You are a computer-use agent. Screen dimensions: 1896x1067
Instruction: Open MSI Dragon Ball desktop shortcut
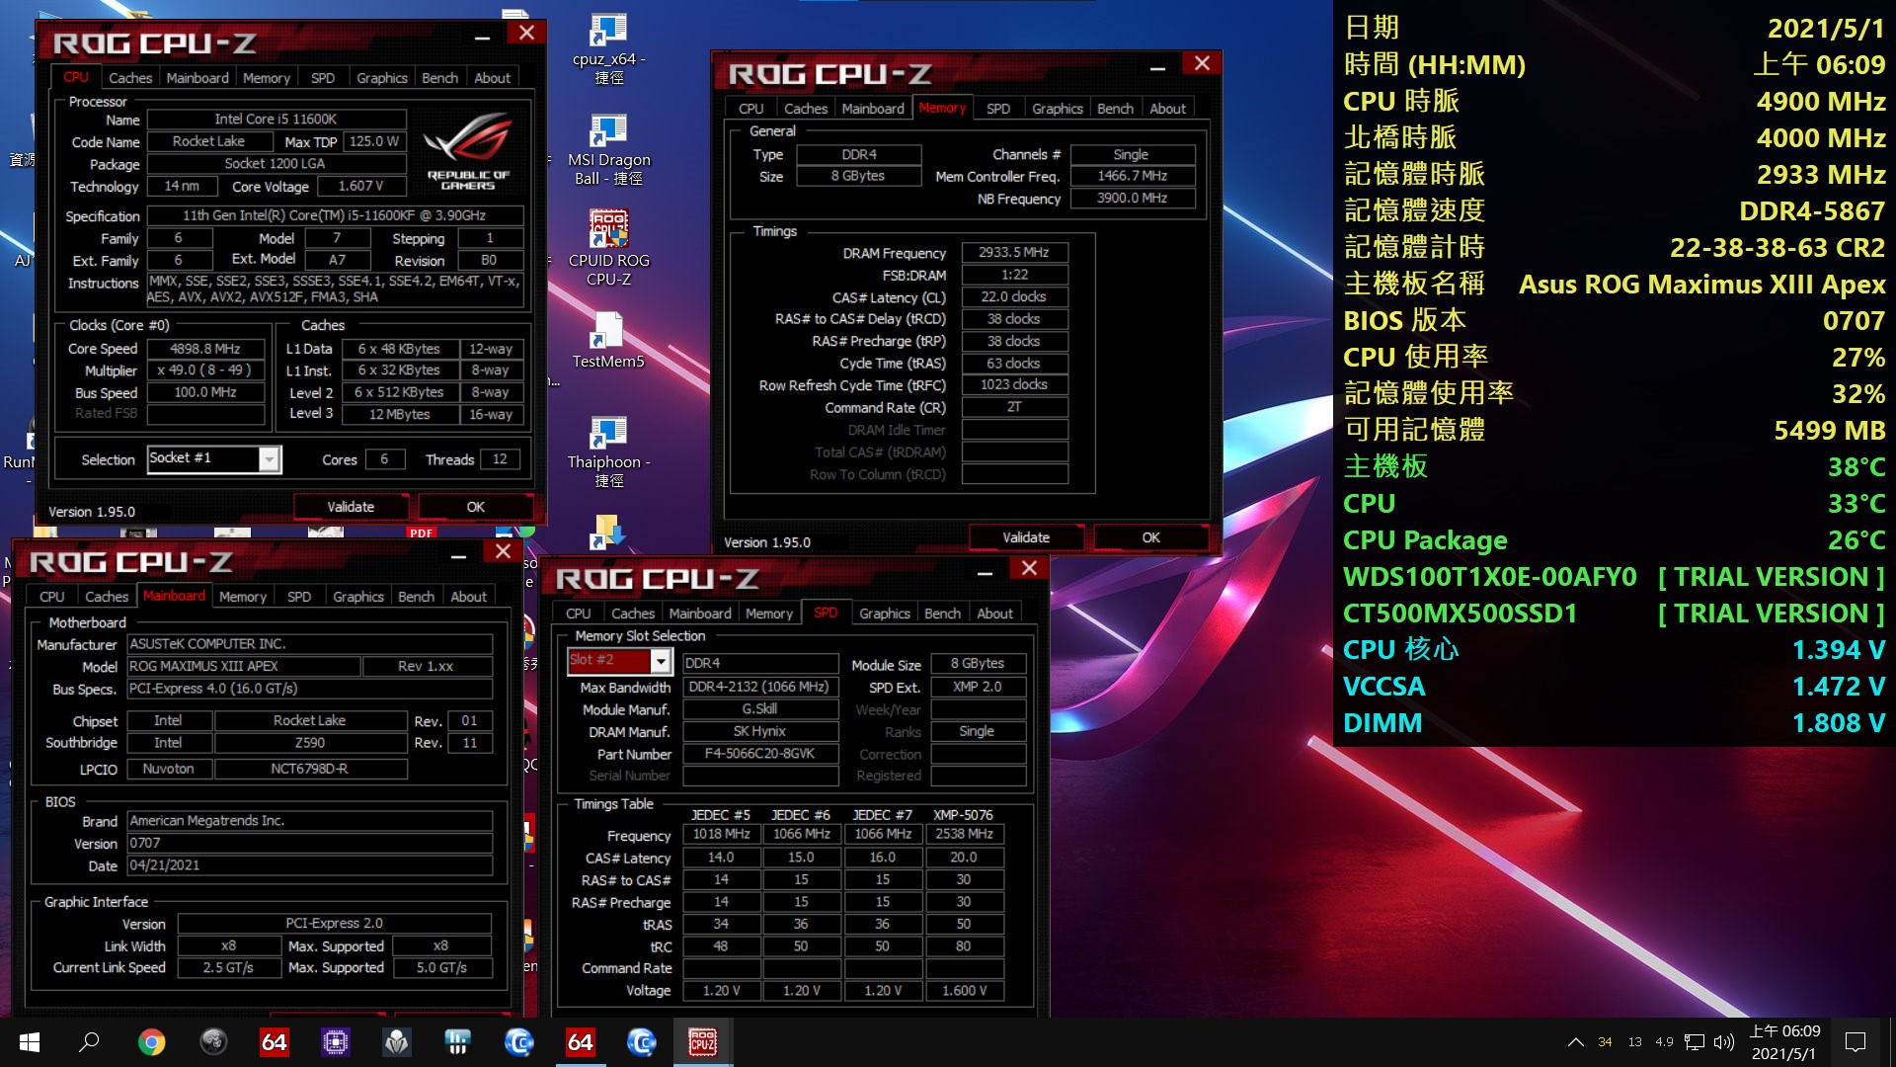(608, 150)
